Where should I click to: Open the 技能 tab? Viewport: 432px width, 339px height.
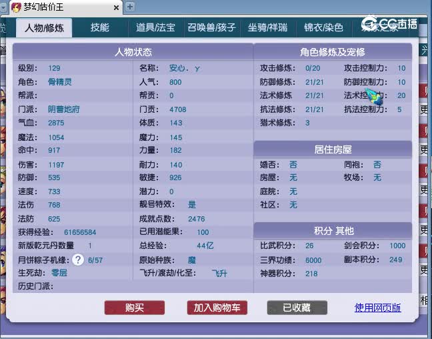tap(100, 27)
